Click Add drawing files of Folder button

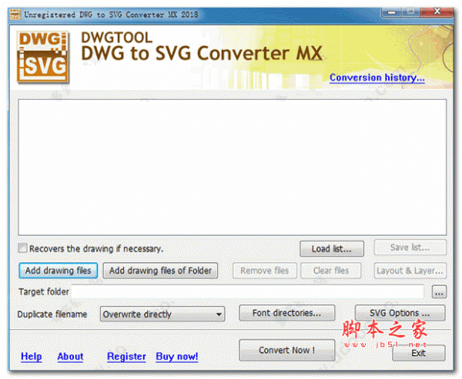[x=160, y=271]
